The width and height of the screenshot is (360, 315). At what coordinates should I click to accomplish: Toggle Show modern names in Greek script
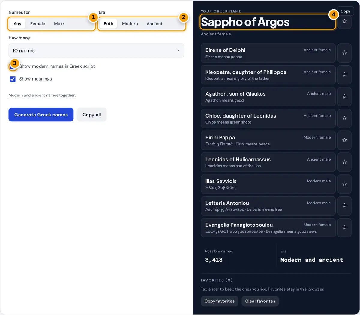13,66
